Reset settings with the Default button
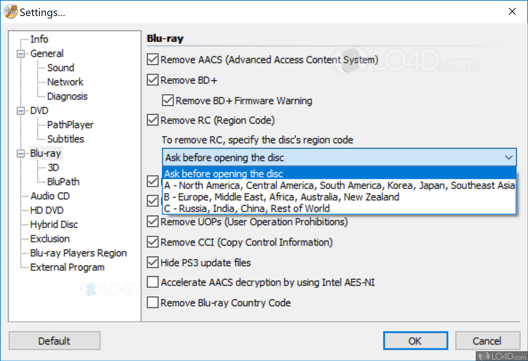 (54, 341)
